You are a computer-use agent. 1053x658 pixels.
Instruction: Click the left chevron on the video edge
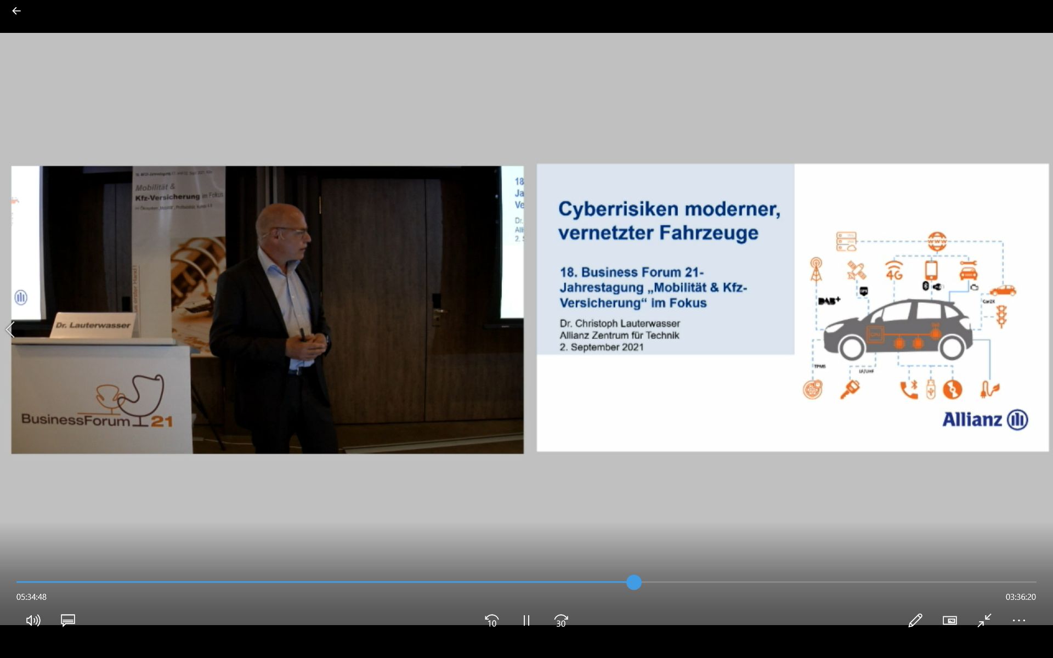click(9, 330)
